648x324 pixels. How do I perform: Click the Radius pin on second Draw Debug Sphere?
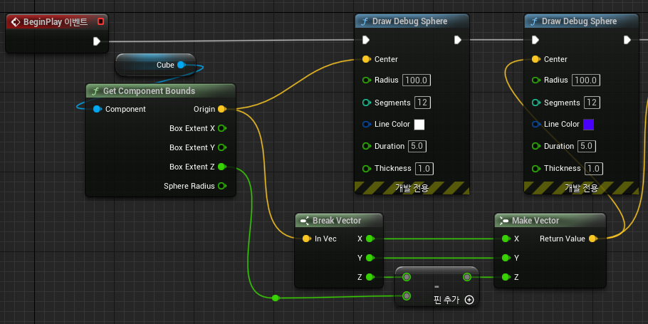pyautogui.click(x=535, y=80)
